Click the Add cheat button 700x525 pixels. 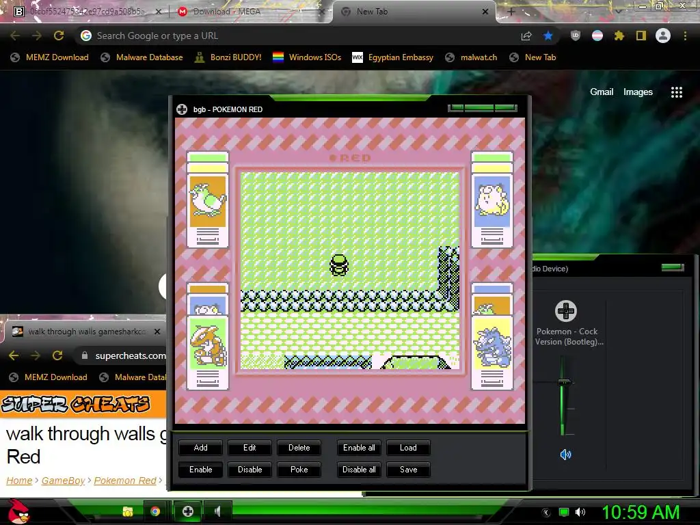point(200,448)
